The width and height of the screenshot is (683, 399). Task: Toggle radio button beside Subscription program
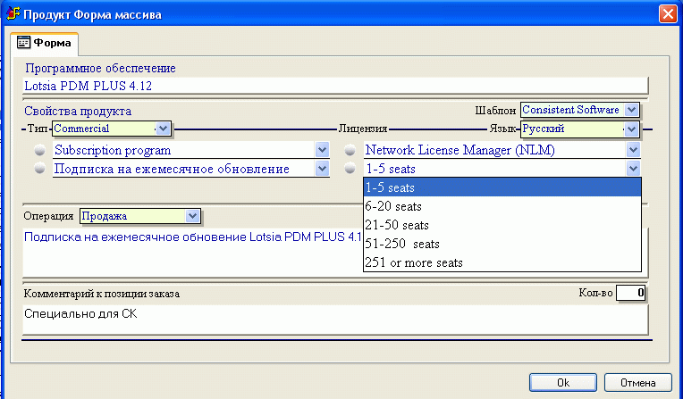39,151
